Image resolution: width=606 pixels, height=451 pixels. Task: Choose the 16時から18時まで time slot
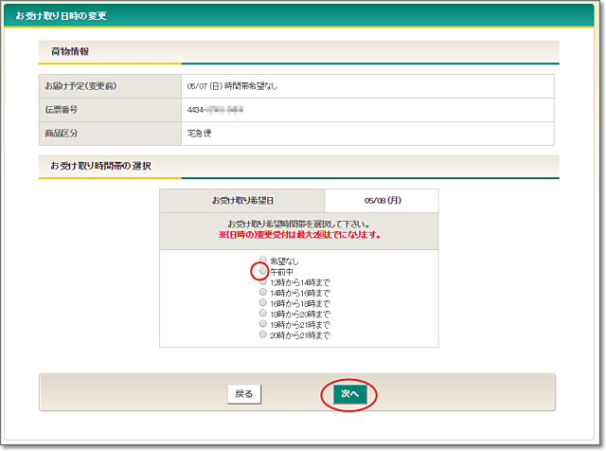263,303
